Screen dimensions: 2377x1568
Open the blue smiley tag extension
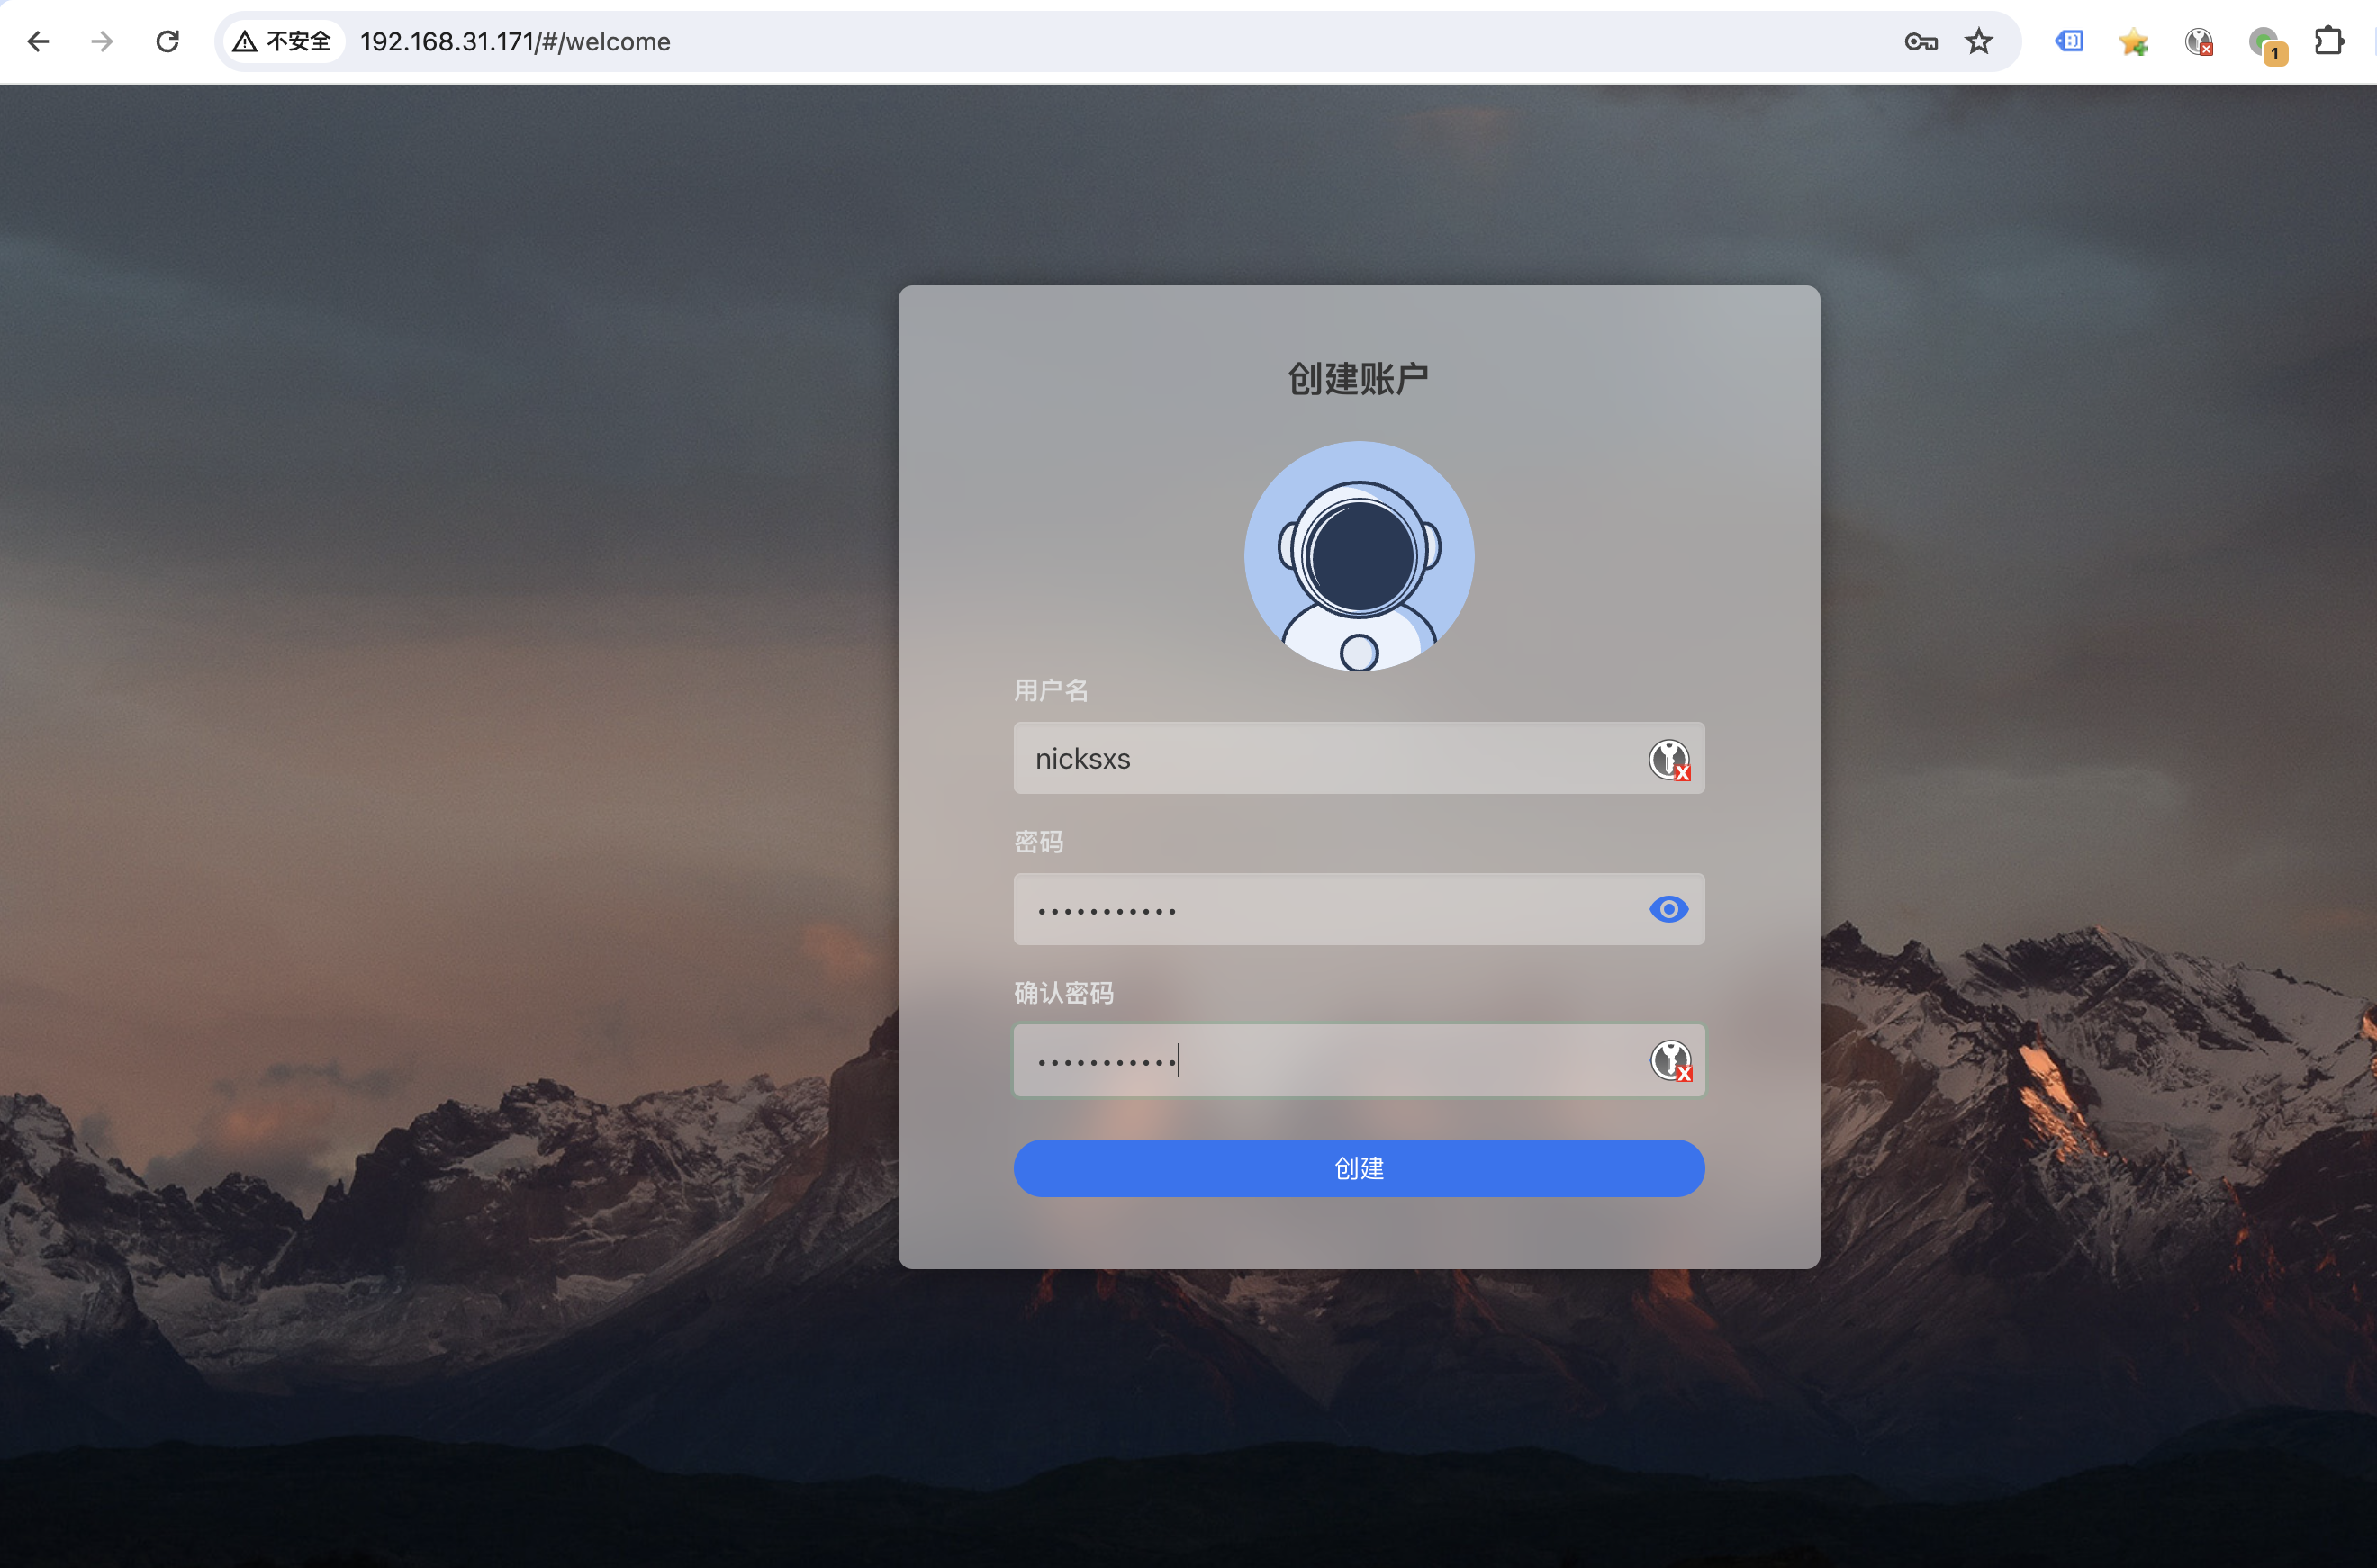(x=2069, y=41)
